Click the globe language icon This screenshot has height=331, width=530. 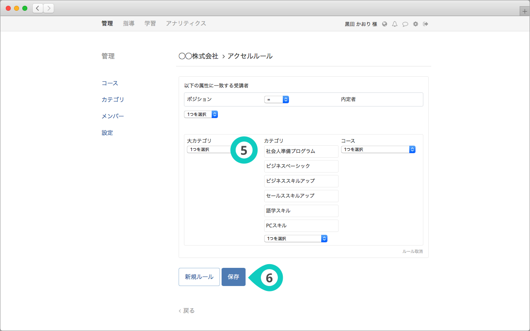click(384, 24)
